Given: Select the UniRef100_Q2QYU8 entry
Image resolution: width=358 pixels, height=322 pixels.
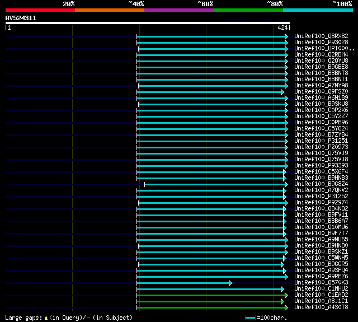Looking at the screenshot, I should pyautogui.click(x=321, y=61).
